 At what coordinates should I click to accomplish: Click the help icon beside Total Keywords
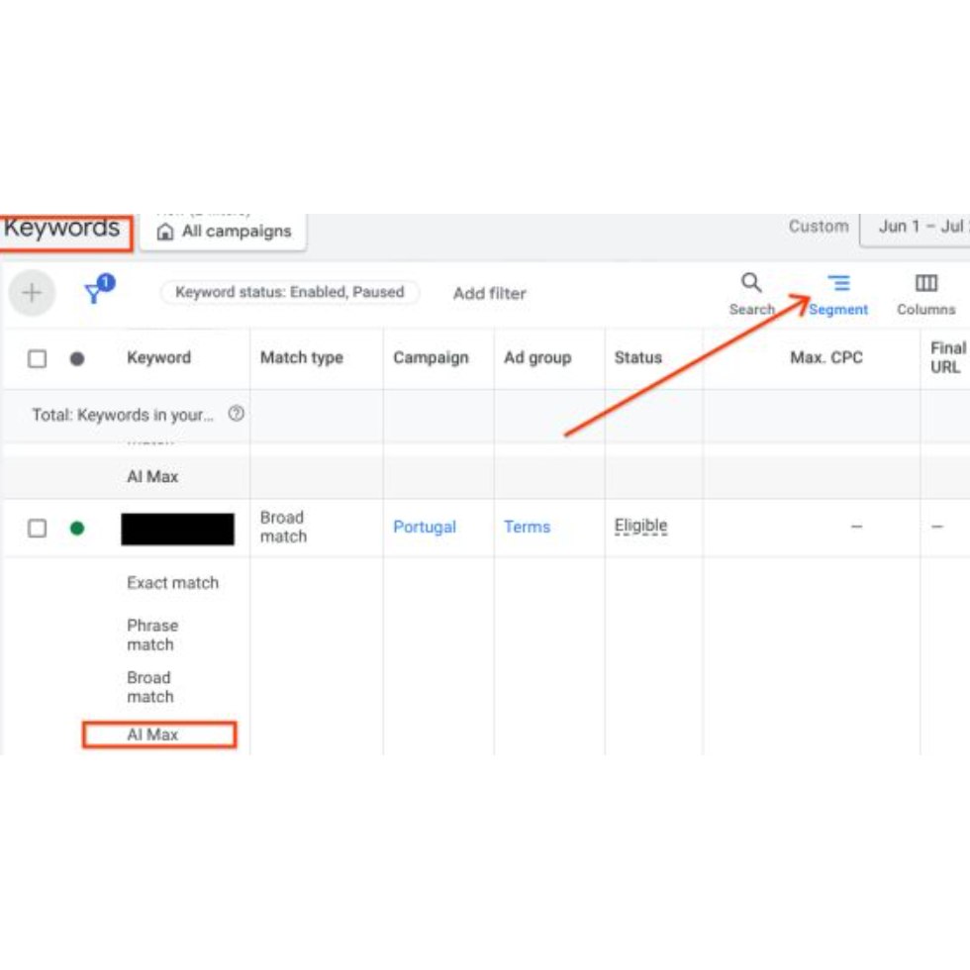pyautogui.click(x=236, y=414)
